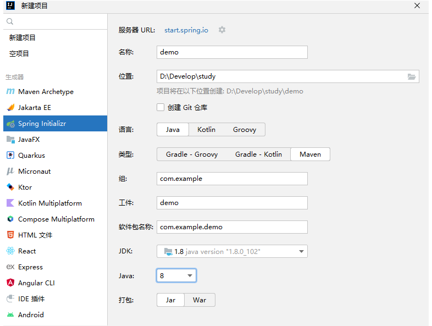The image size is (432, 326).
Task: Select the Jakarta EE generator icon
Action: point(10,108)
